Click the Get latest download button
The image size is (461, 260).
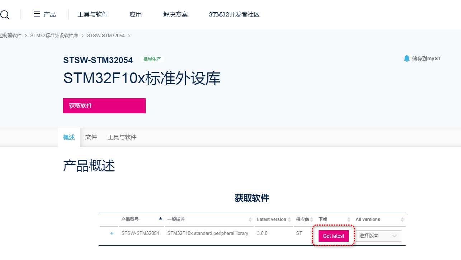[x=334, y=236]
